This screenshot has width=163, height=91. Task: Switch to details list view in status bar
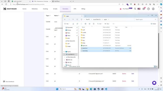tap(155, 66)
